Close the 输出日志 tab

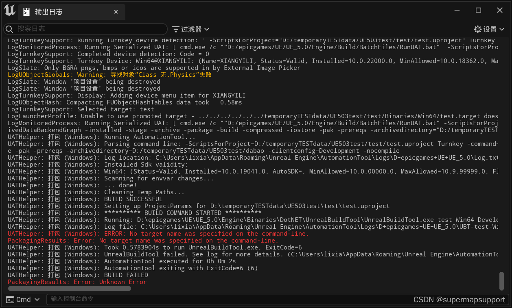pos(116,12)
